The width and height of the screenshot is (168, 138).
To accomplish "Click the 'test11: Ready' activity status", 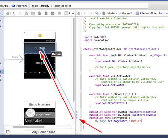I will tap(41, 6).
